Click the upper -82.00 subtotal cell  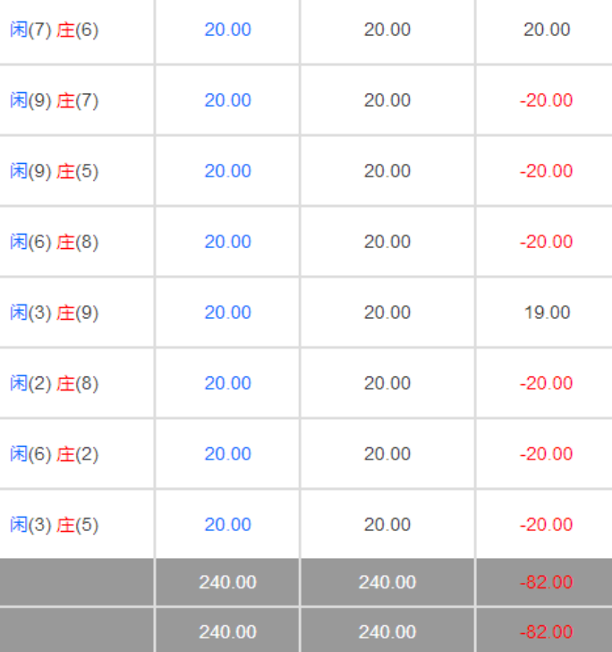click(x=546, y=582)
